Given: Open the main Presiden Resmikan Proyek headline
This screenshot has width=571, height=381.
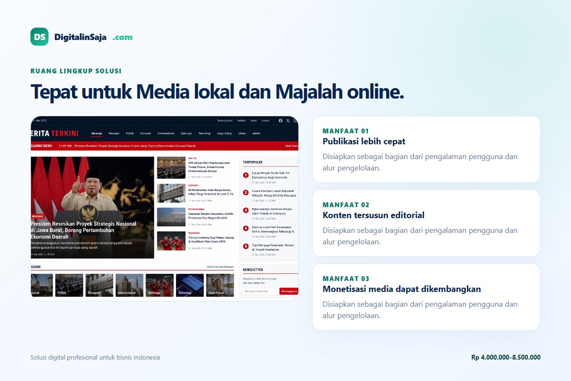Looking at the screenshot, I should coord(83,230).
